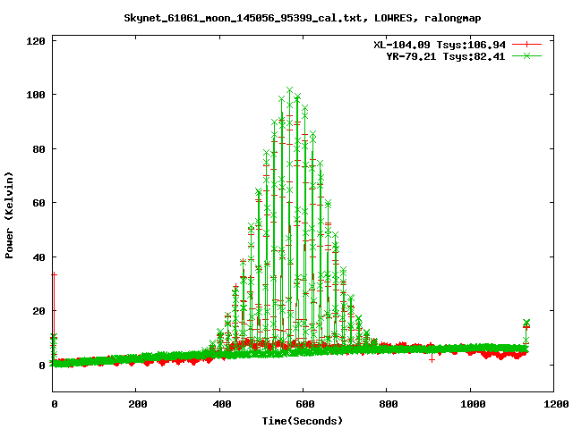Viewport: 573px width, 429px height.
Task: Click the Time(Seconds) x-axis label
Action: click(x=302, y=420)
